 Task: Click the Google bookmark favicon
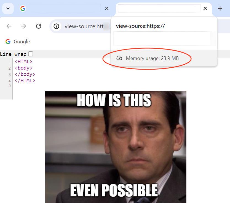coord(8,42)
